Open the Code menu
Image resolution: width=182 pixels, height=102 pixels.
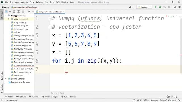point(32,2)
